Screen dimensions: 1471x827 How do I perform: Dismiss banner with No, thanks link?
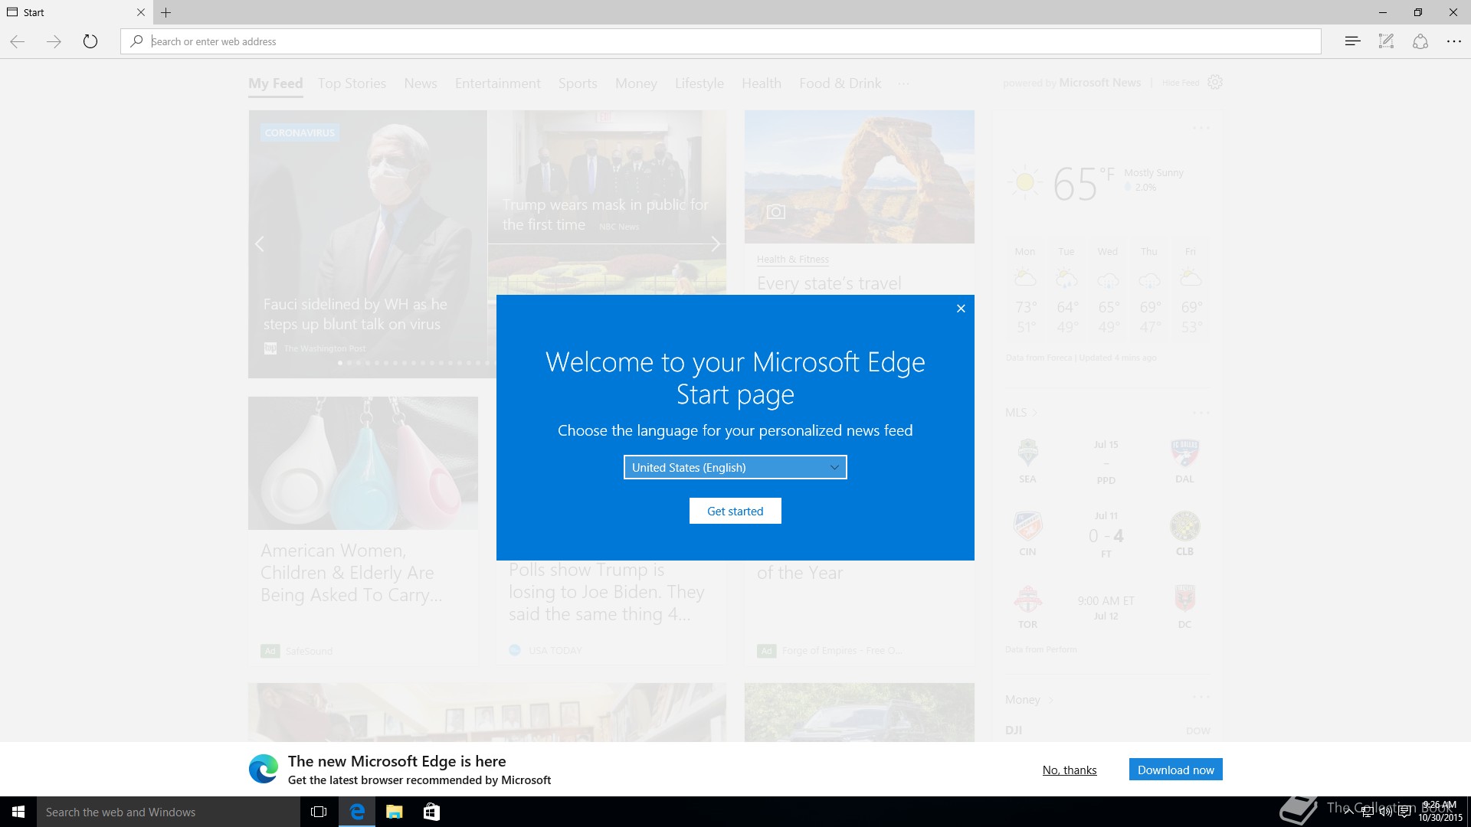click(x=1070, y=770)
